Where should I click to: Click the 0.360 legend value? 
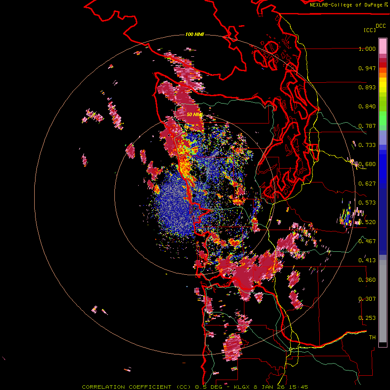tap(367, 280)
